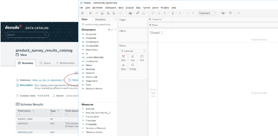This screenshot has height=136, width=278.
Task: Click the New Worksheet icon
Action: tap(130, 13)
